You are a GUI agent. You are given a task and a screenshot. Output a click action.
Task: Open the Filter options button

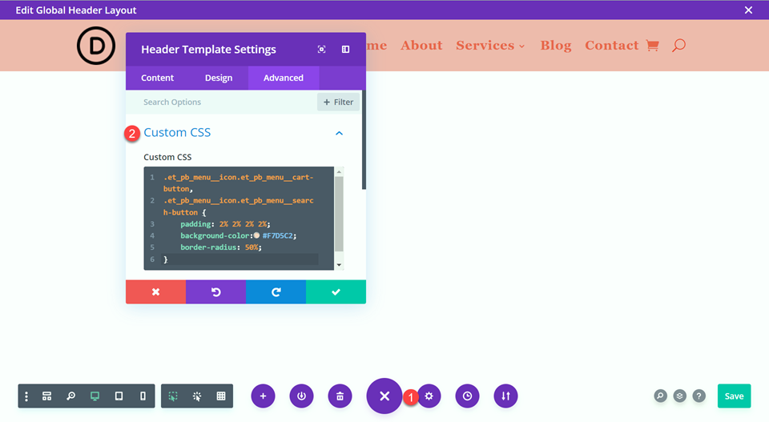point(338,102)
